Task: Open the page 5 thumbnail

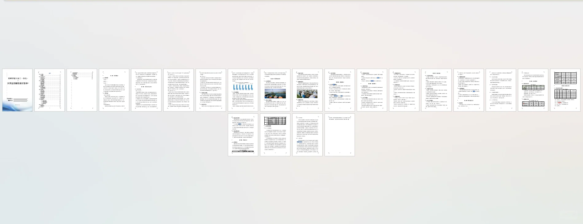Action: 146,90
